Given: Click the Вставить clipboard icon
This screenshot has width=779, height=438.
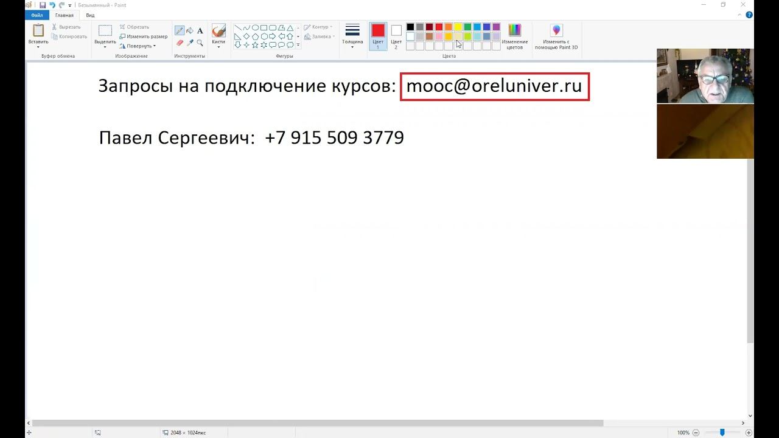Looking at the screenshot, I should 38,30.
